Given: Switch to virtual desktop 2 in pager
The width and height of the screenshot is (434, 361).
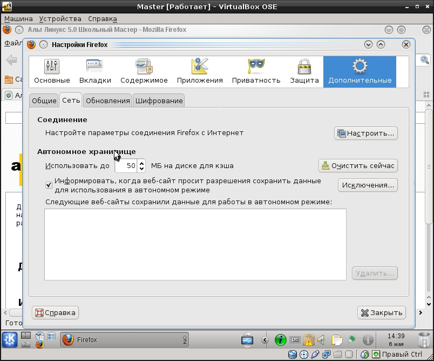Looking at the screenshot, I should coord(25,344).
